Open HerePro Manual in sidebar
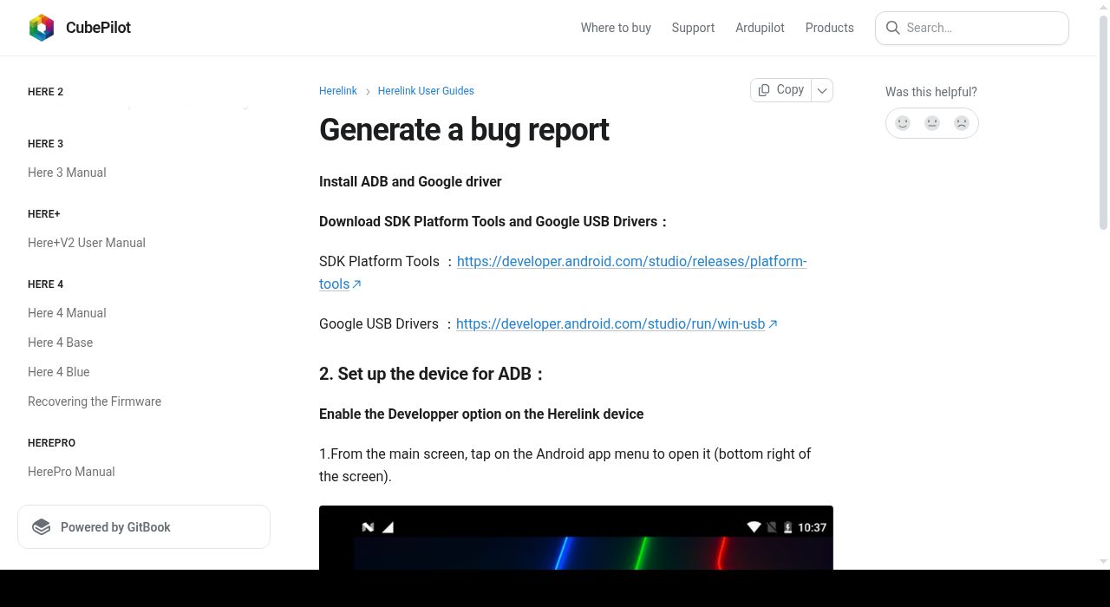 click(x=71, y=472)
